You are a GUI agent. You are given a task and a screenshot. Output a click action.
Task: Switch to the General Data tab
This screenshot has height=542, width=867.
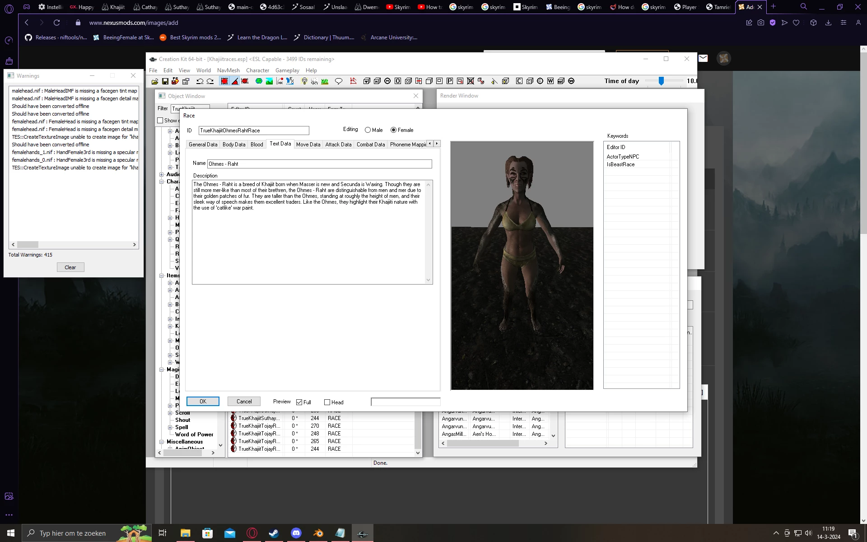[203, 145]
